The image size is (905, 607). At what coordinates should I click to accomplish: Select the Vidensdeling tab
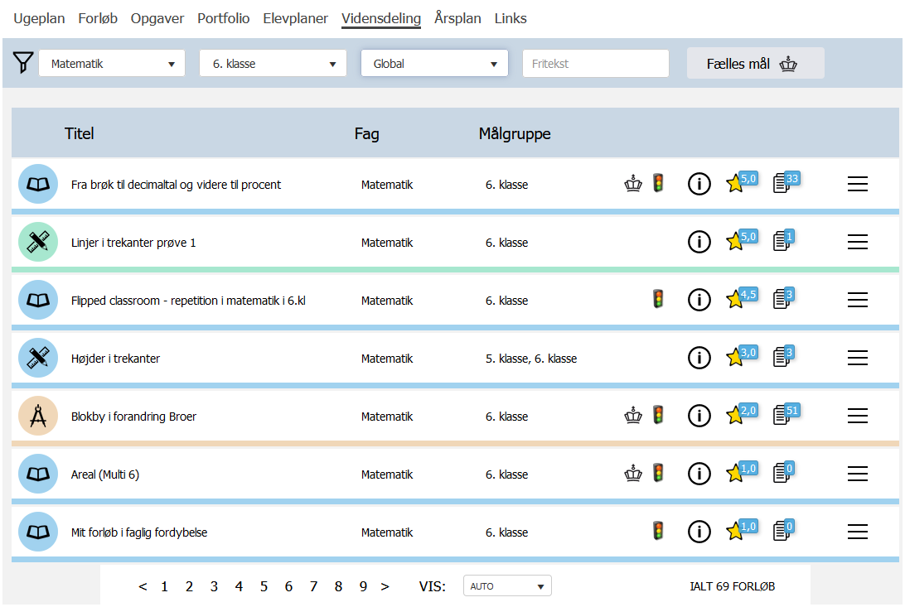pos(381,18)
